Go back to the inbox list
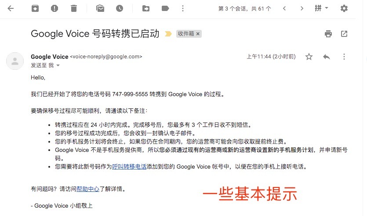Screen dimensions: 367x216 11,9
